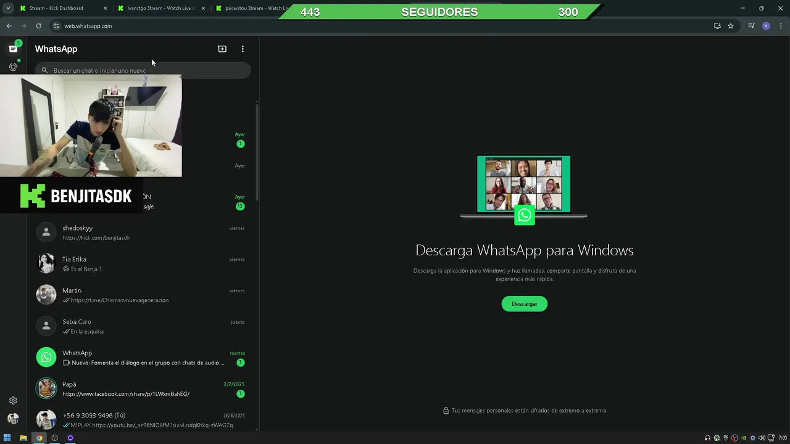Install the WhatsApp web app icon

[717, 26]
